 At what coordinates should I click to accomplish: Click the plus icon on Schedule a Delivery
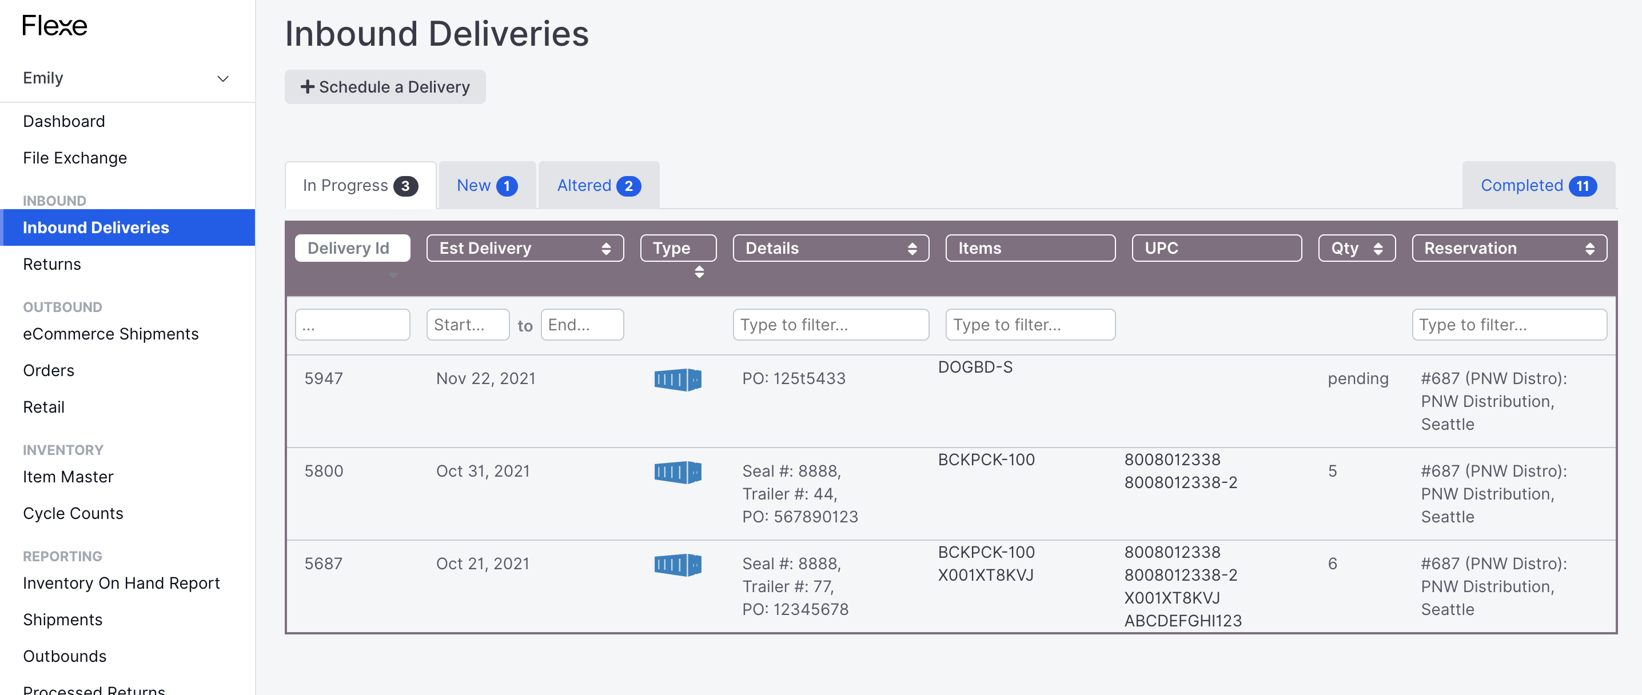[308, 86]
